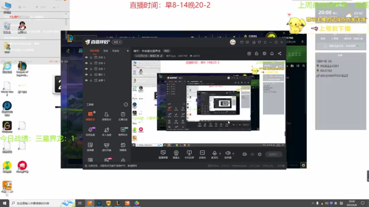Click the search field in right side panel
The width and height of the screenshot is (369, 207).
click(x=340, y=46)
